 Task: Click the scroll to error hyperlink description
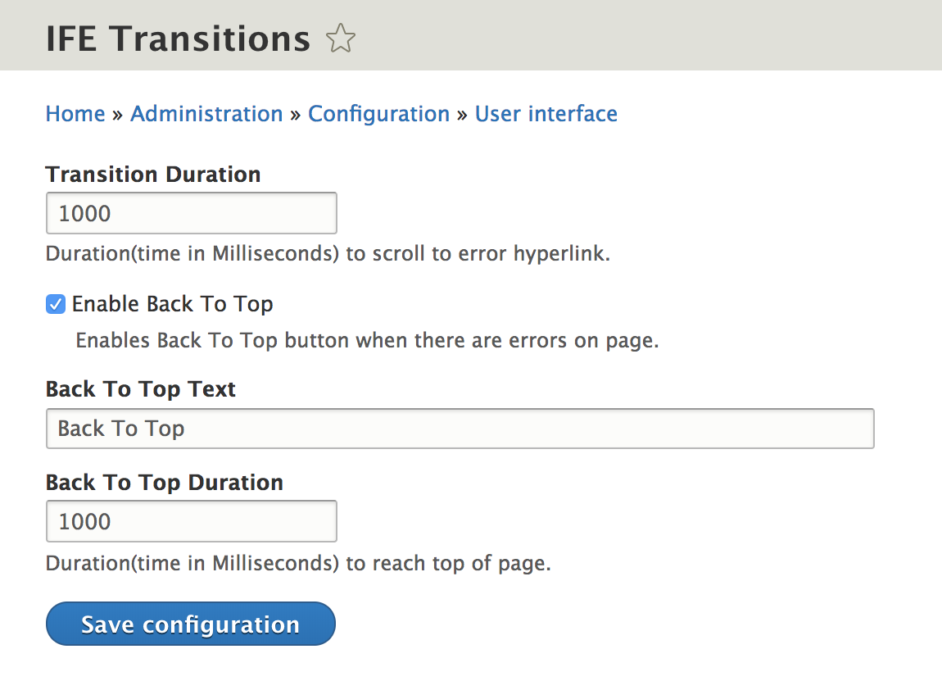[x=328, y=254]
